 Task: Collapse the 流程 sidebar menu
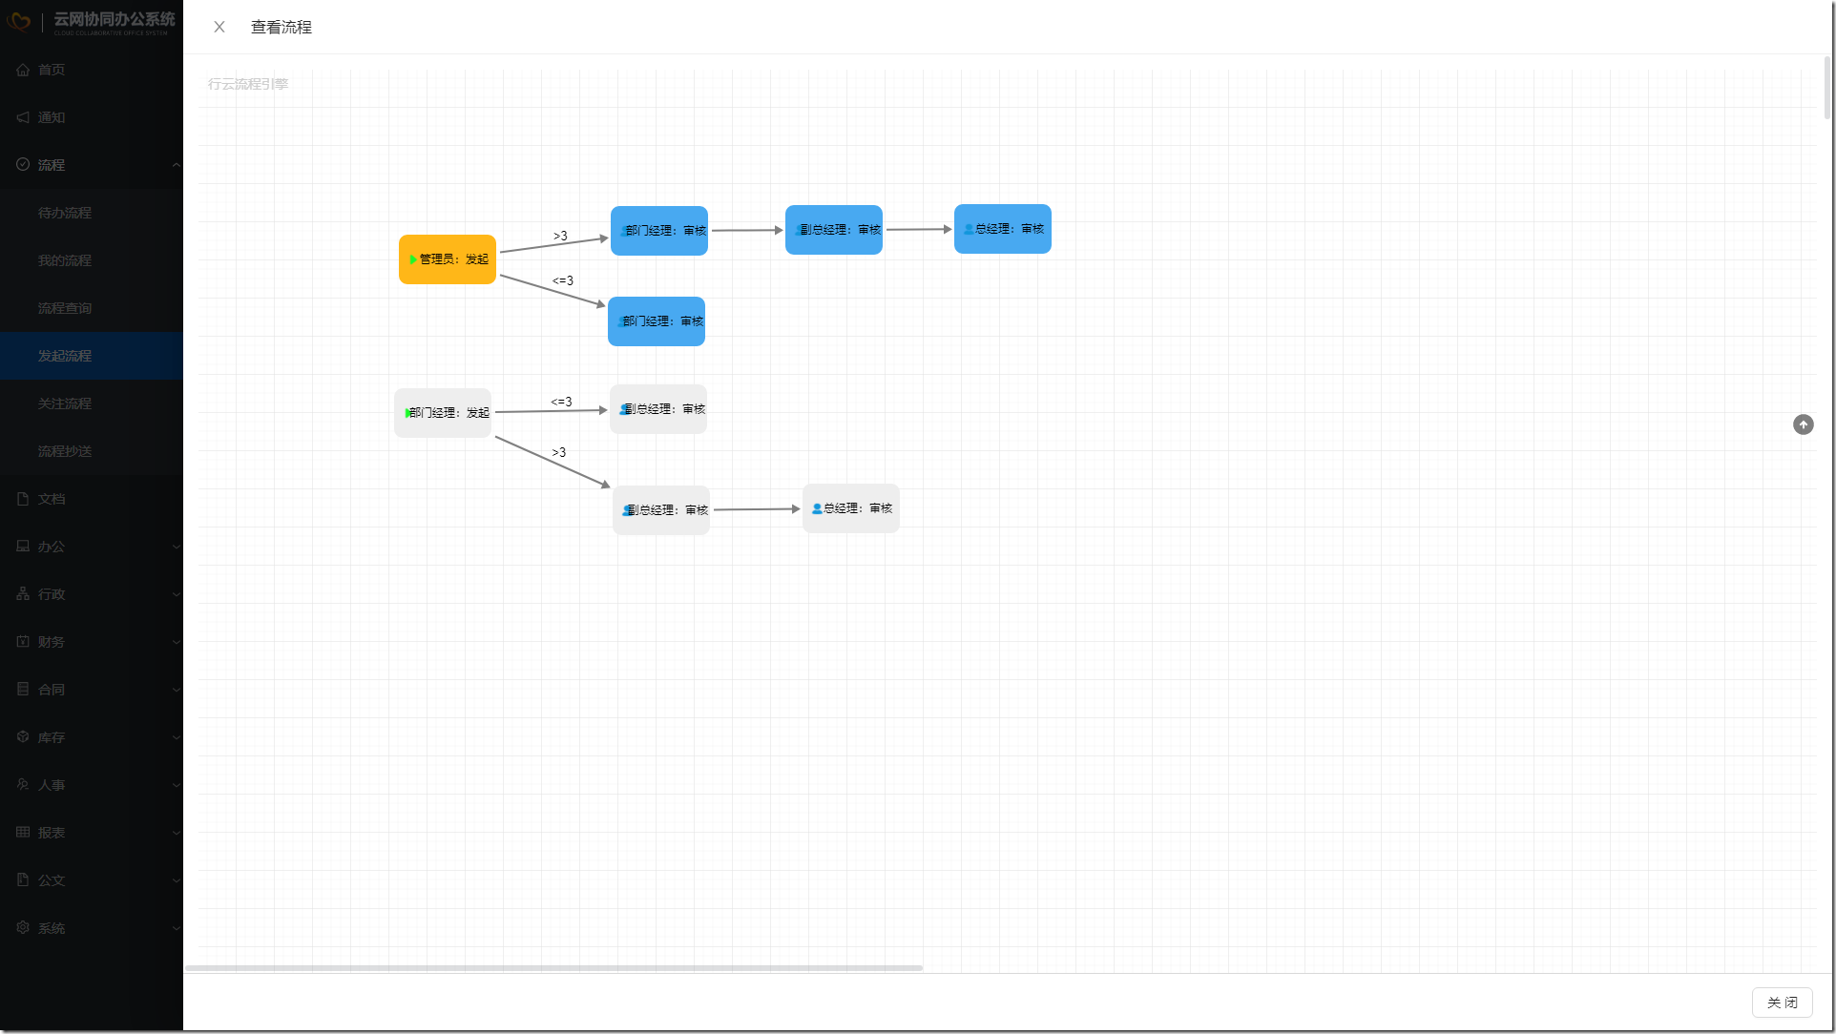pyautogui.click(x=92, y=165)
